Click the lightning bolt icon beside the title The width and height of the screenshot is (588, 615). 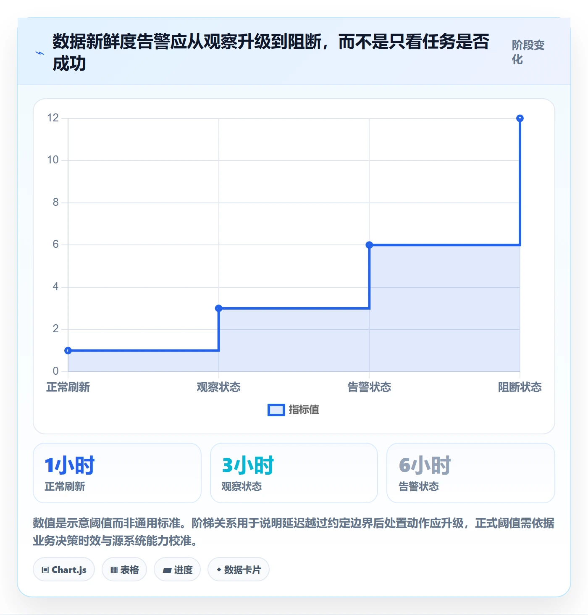[x=40, y=53]
